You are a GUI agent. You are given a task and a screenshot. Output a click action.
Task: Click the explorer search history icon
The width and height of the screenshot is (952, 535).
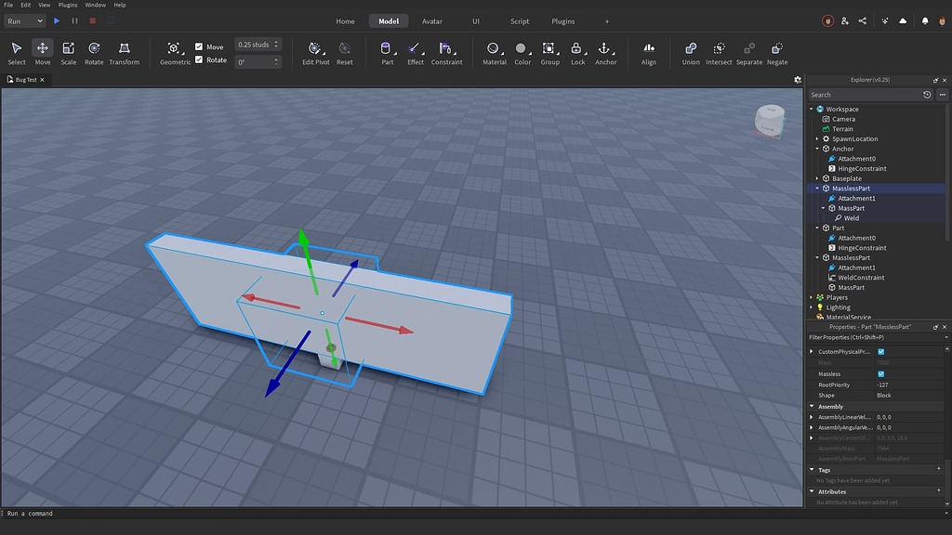927,95
